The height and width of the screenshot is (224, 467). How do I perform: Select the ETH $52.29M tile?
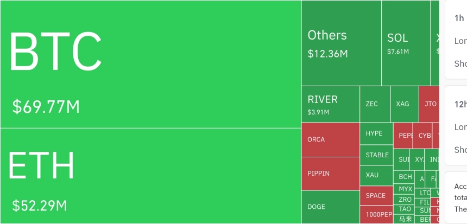point(150,175)
